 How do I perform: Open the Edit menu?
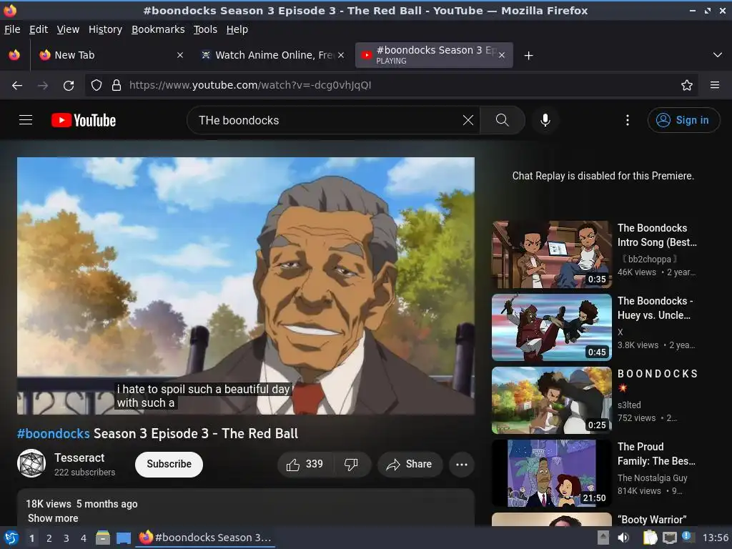[39, 29]
